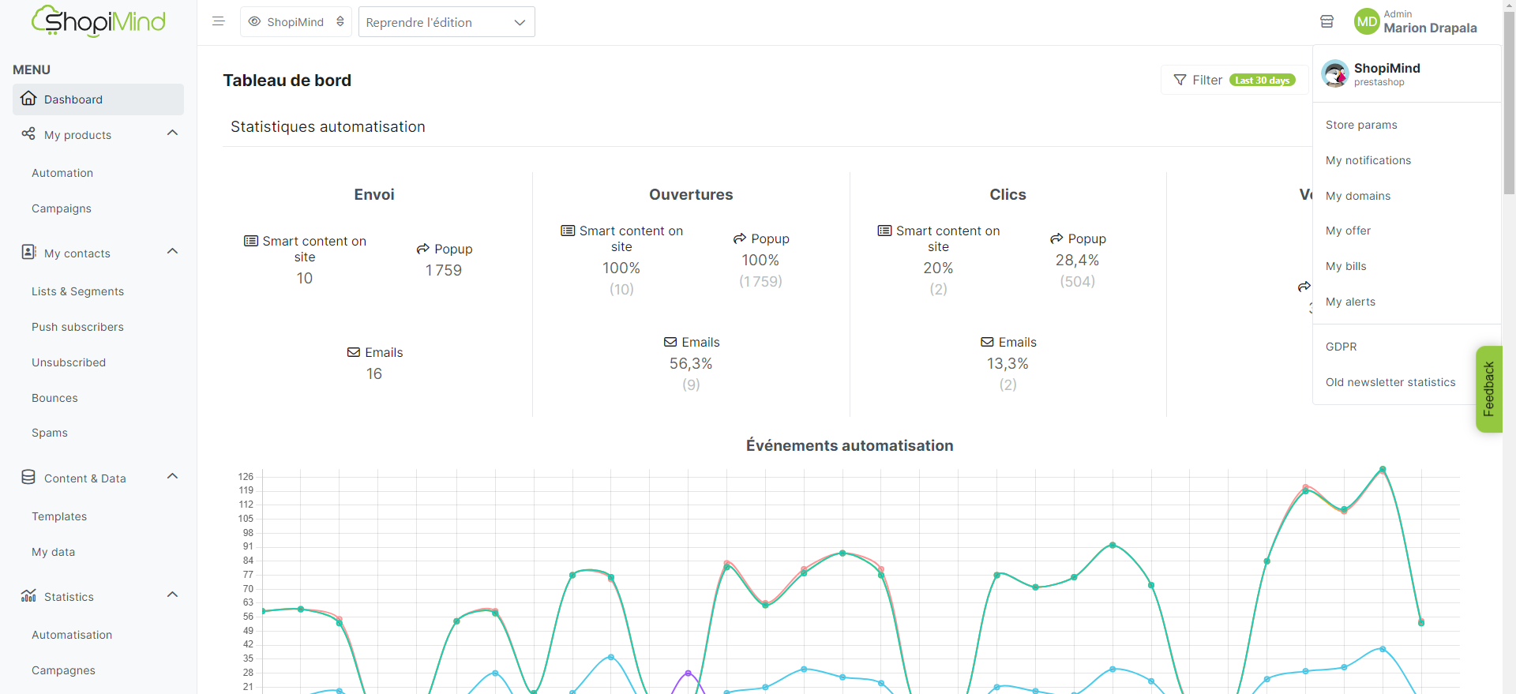Click the Ouvertures Emails envelope icon
This screenshot has height=694, width=1516.
pos(670,342)
